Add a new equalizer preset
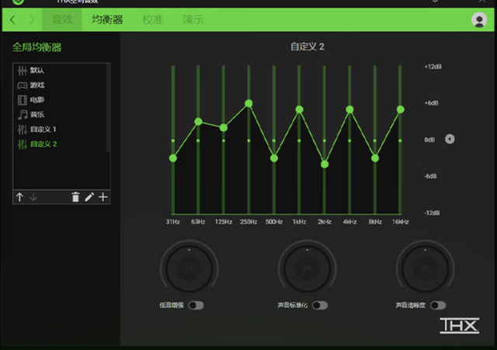 [103, 197]
